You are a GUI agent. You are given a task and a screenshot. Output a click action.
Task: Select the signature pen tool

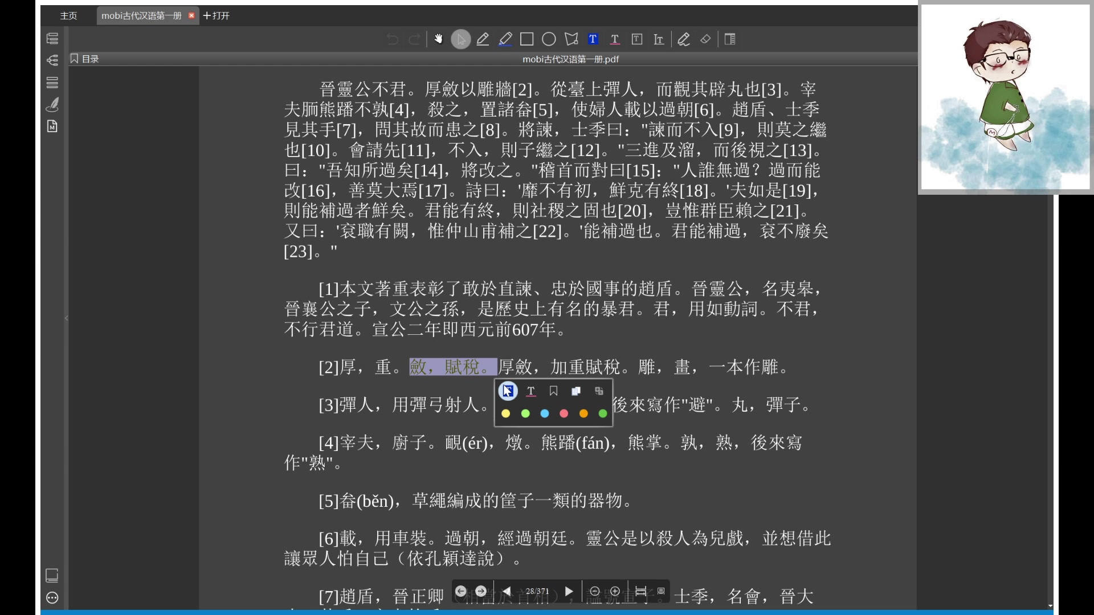click(x=684, y=39)
